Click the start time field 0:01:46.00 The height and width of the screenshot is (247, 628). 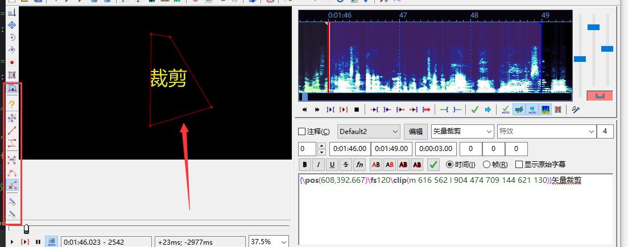[x=349, y=149]
